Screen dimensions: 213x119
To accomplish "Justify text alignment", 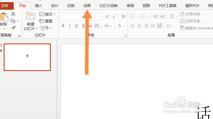I will point(153,26).
